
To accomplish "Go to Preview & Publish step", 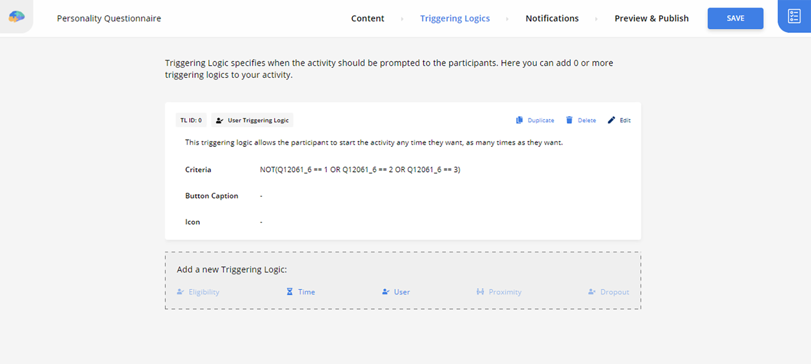I will click(651, 19).
